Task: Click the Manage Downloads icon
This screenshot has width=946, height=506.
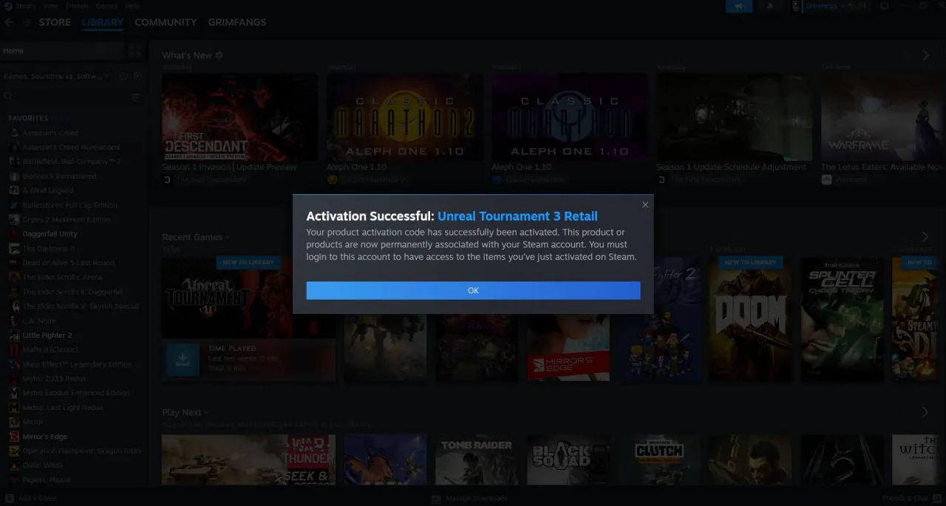Action: pyautogui.click(x=436, y=499)
